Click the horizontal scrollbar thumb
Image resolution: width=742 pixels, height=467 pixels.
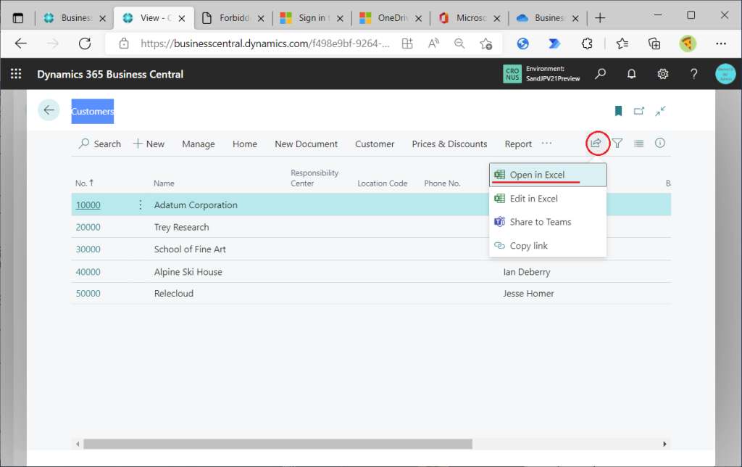click(278, 444)
